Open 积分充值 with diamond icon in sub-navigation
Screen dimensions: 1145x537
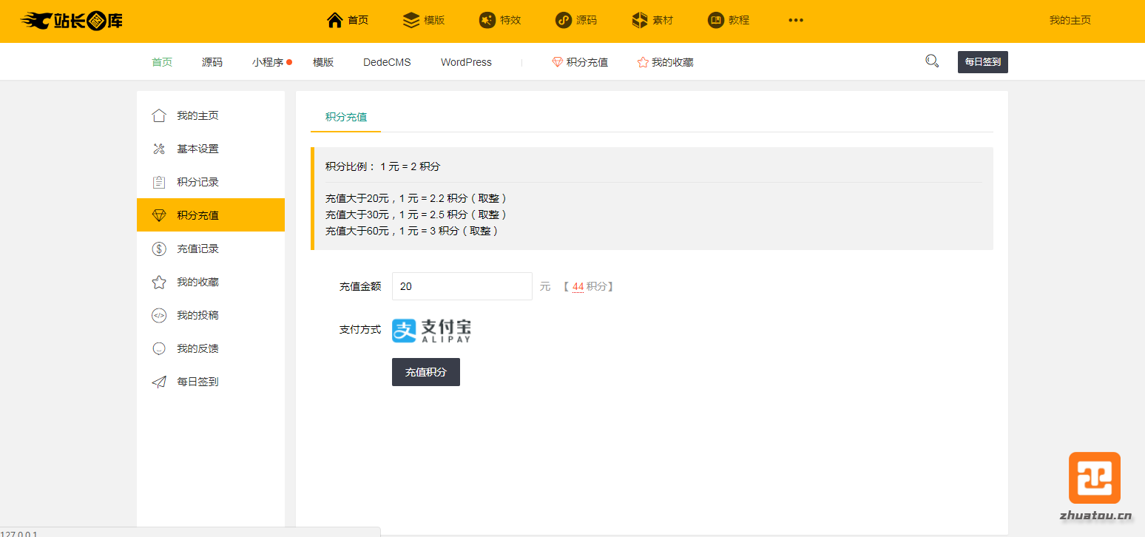(580, 62)
